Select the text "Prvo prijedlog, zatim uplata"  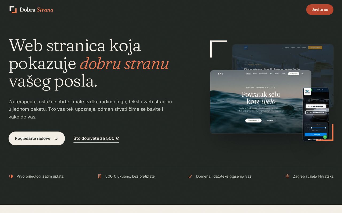40,176
